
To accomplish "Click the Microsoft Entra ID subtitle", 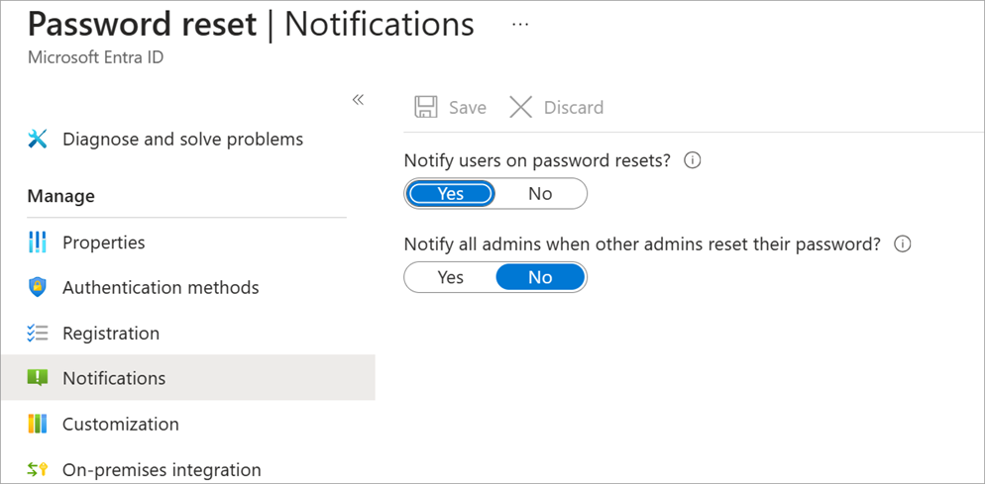I will (x=95, y=57).
